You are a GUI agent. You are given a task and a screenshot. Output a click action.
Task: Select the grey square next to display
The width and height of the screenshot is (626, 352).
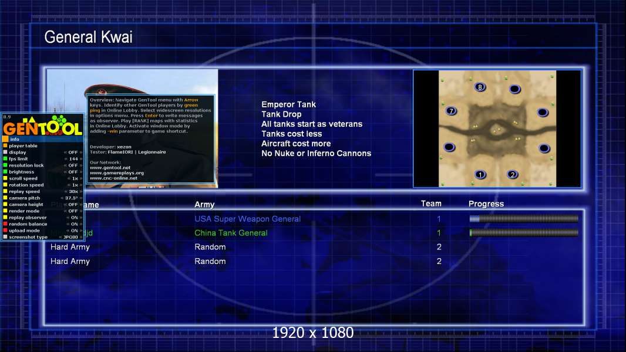5,153
